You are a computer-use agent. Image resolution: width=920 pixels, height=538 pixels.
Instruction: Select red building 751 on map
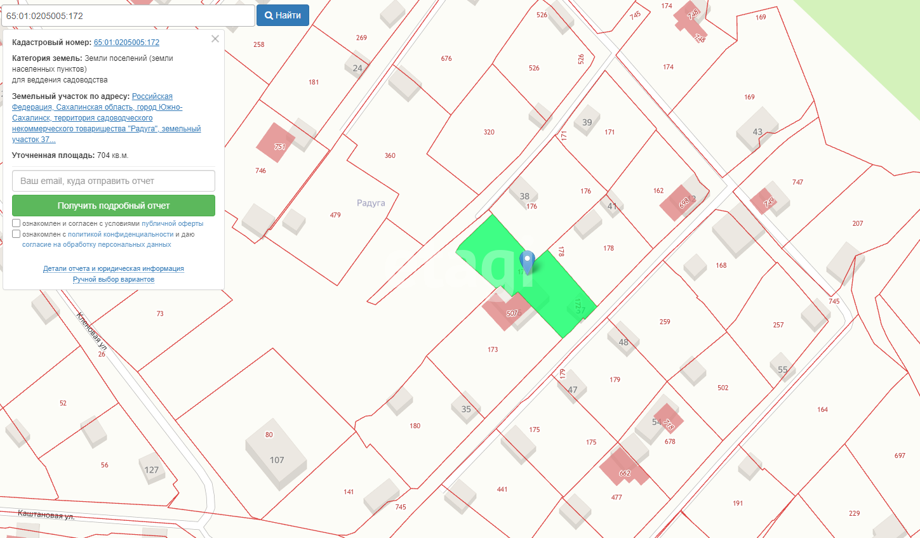[x=275, y=143]
